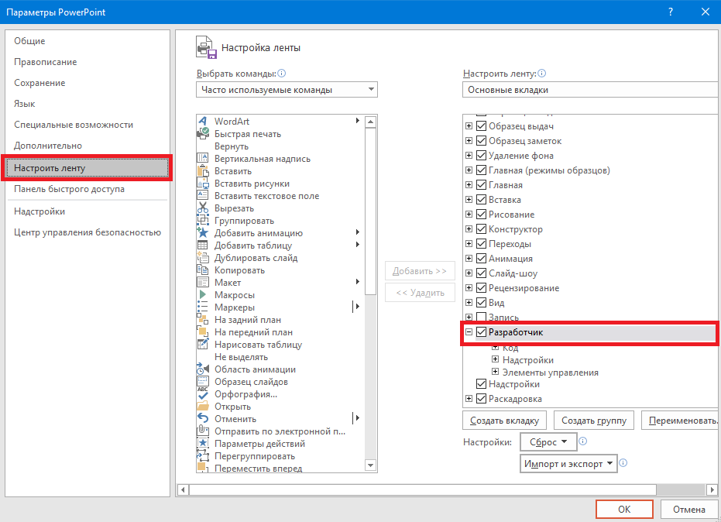Toggle the Рецензирование checkbox
This screenshot has width=721, height=522.
[482, 288]
